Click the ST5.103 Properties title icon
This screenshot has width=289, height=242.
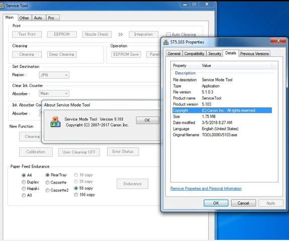pyautogui.click(x=166, y=42)
